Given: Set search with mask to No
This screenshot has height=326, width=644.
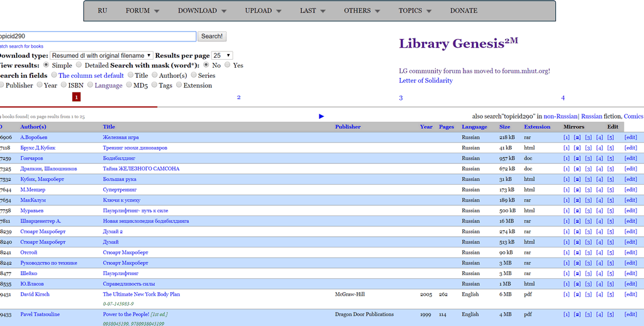Looking at the screenshot, I should tap(206, 65).
